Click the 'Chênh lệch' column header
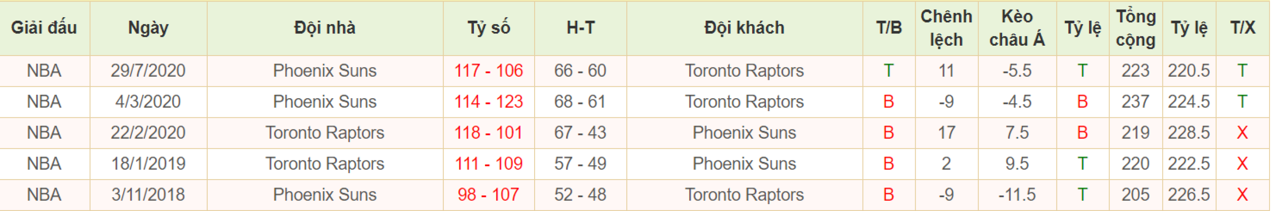Image resolution: width=1276 pixels, height=211 pixels. 946,28
